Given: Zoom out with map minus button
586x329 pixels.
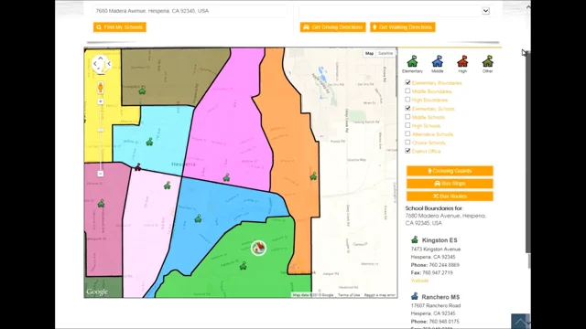Looking at the screenshot, I should (x=100, y=174).
